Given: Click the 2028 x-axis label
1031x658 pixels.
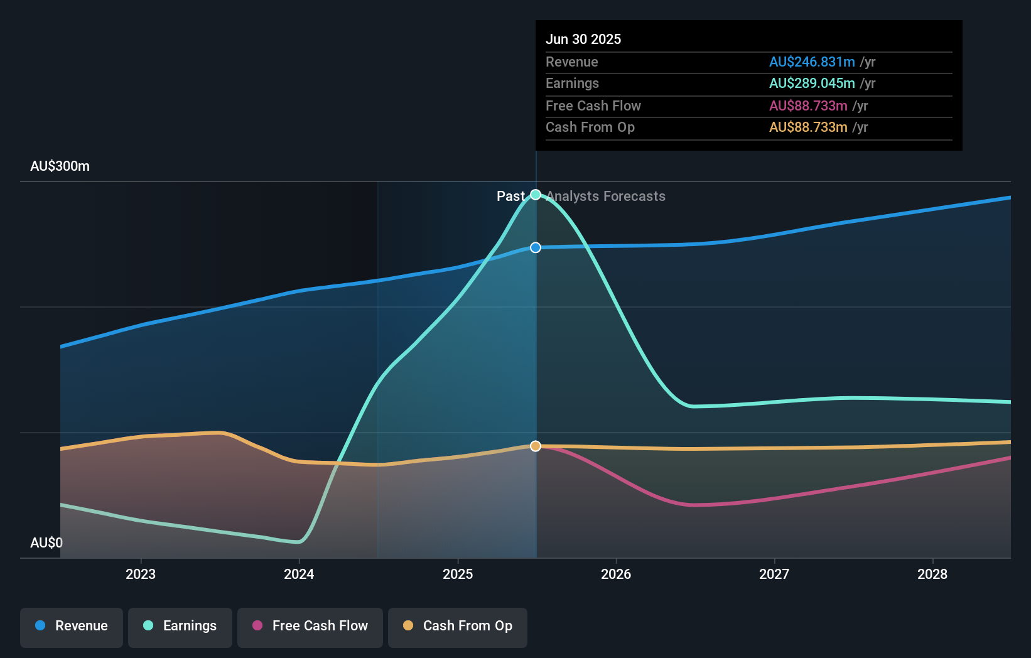Looking at the screenshot, I should [932, 574].
